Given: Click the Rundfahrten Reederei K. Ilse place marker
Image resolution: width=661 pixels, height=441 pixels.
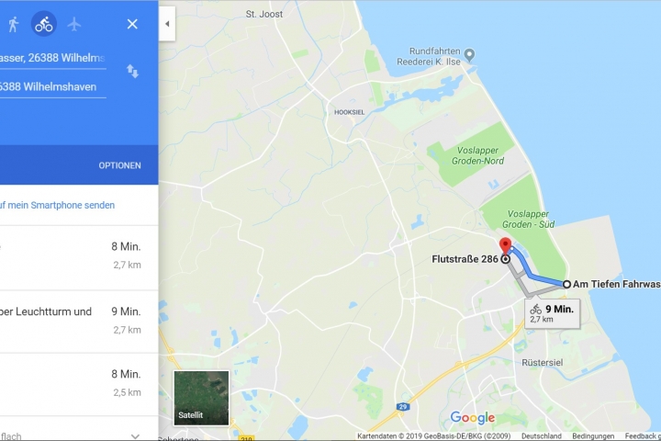Looking at the screenshot, I should coord(470,54).
